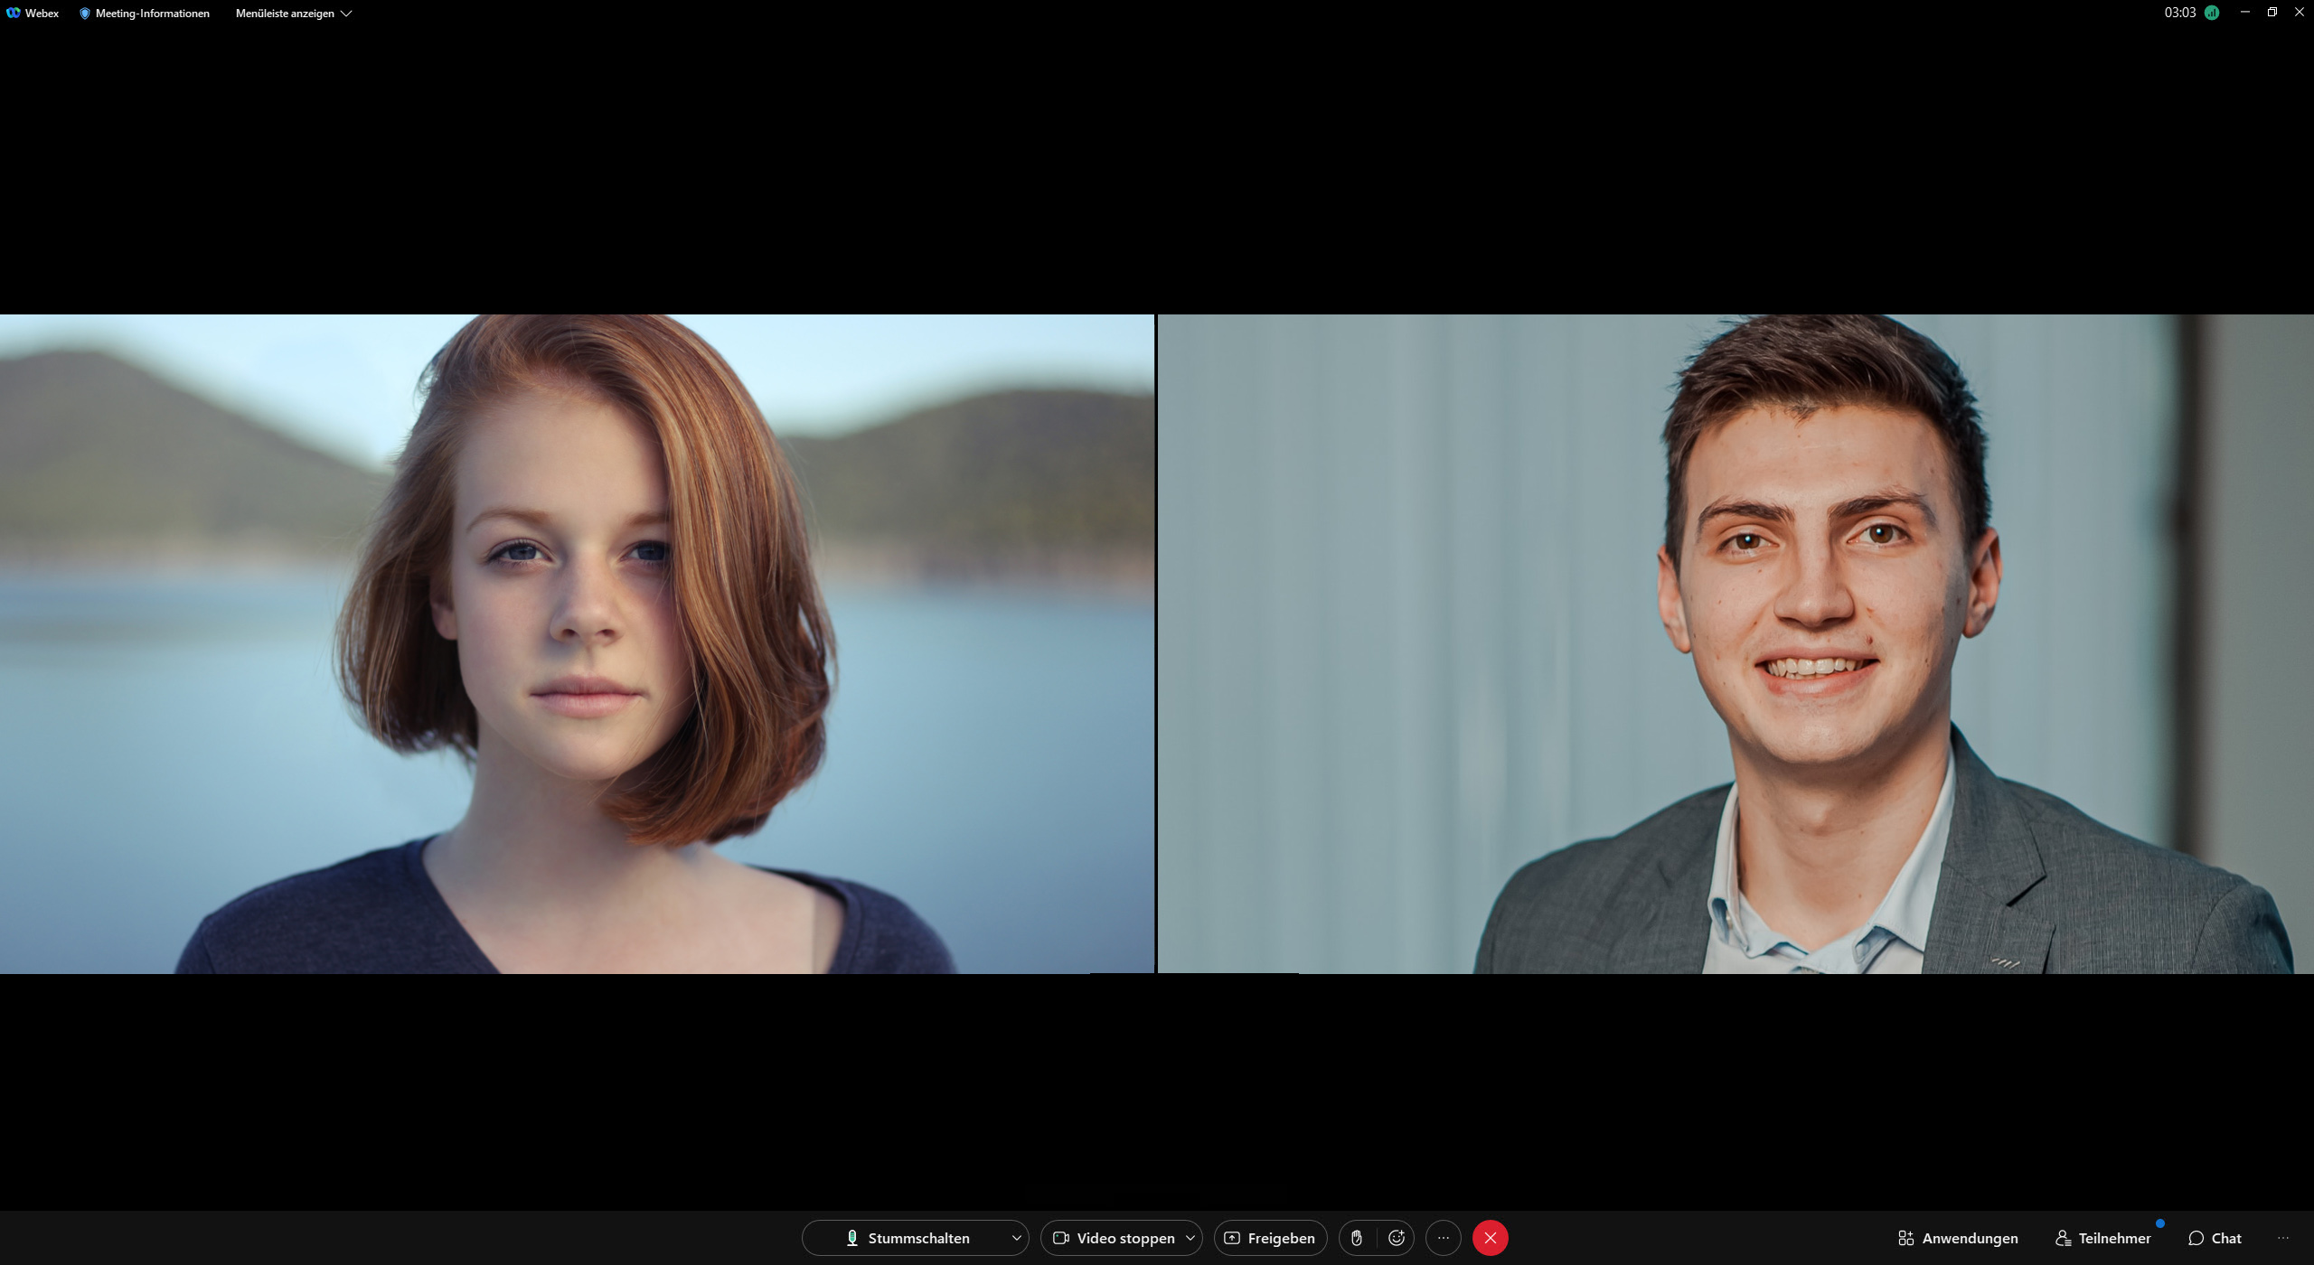Select the smiling man's video tile
This screenshot has height=1265, width=2314.
[1735, 643]
